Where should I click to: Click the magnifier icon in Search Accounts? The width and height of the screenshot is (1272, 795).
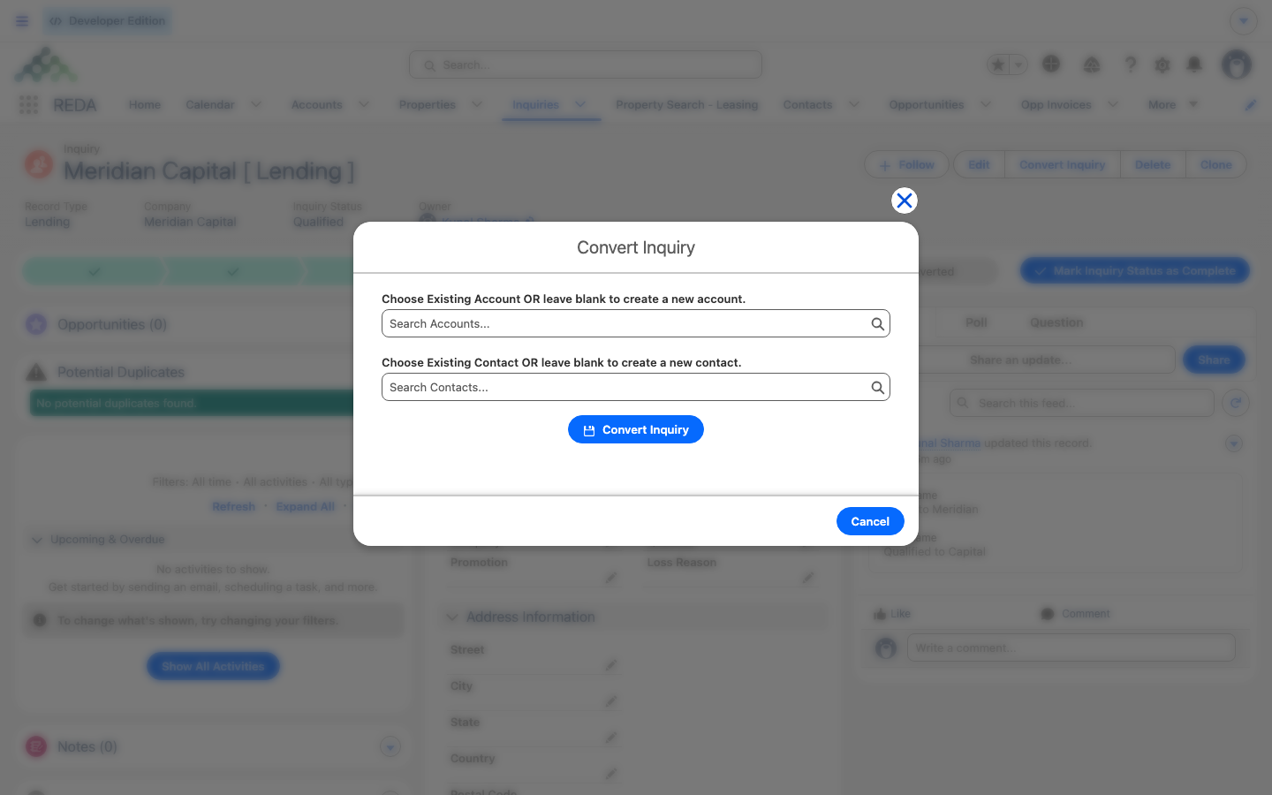pyautogui.click(x=877, y=324)
